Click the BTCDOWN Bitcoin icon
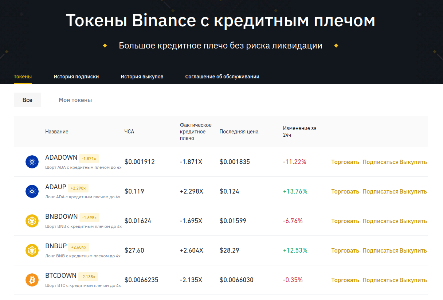 tap(32, 280)
